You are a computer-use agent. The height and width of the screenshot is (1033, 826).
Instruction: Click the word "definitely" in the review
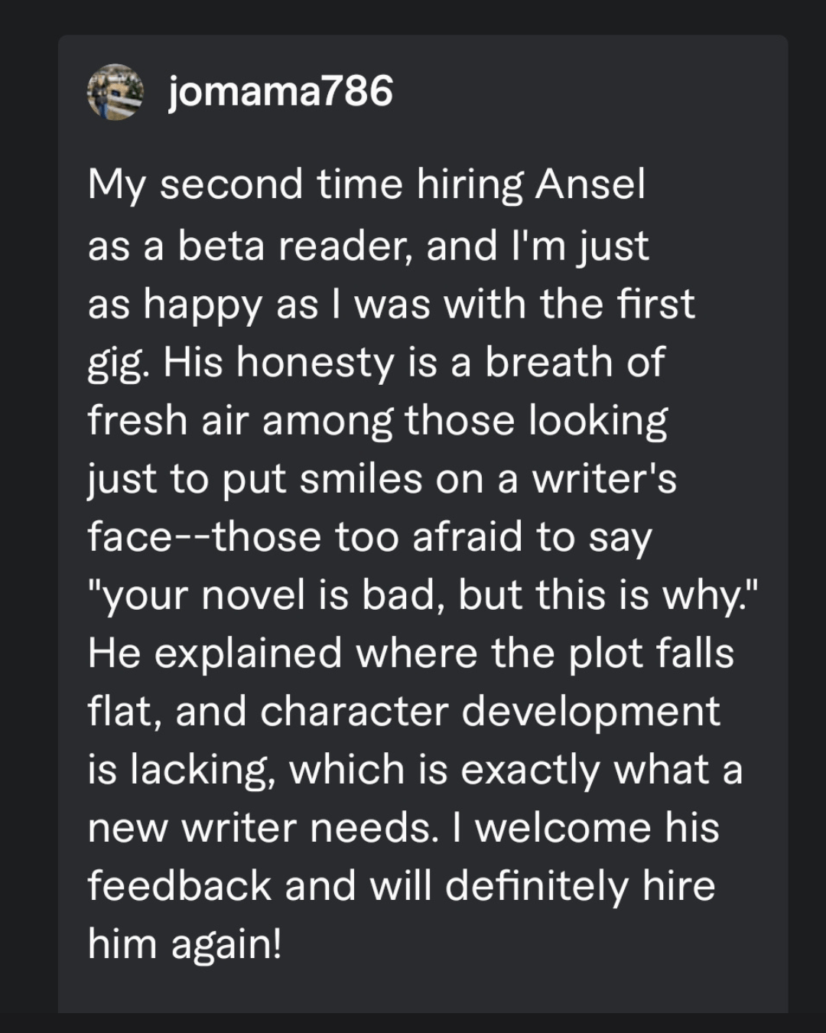pos(535,886)
